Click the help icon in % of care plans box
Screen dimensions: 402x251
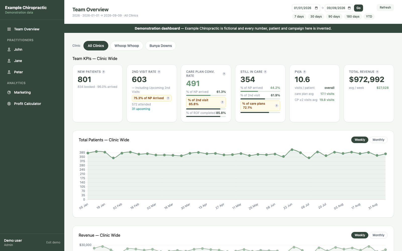pyautogui.click(x=276, y=106)
